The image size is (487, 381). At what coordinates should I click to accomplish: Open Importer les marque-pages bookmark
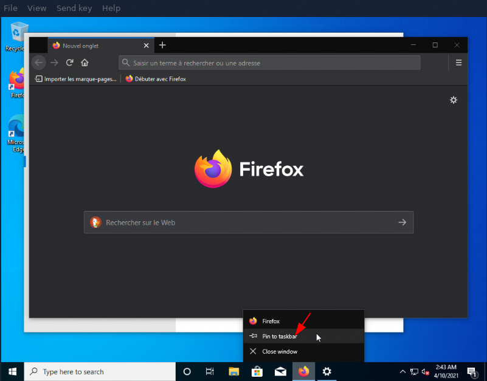pos(76,79)
